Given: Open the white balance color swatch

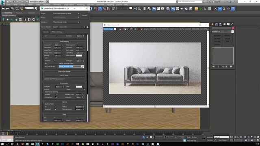Looking at the screenshot, I should click(x=79, y=56).
